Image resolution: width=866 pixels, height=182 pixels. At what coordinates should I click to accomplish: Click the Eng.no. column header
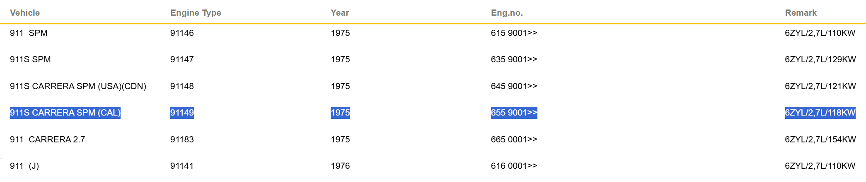click(x=507, y=13)
